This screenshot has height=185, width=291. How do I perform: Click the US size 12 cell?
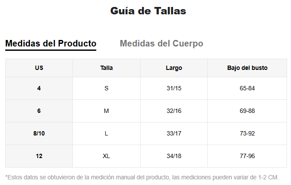[39, 156]
